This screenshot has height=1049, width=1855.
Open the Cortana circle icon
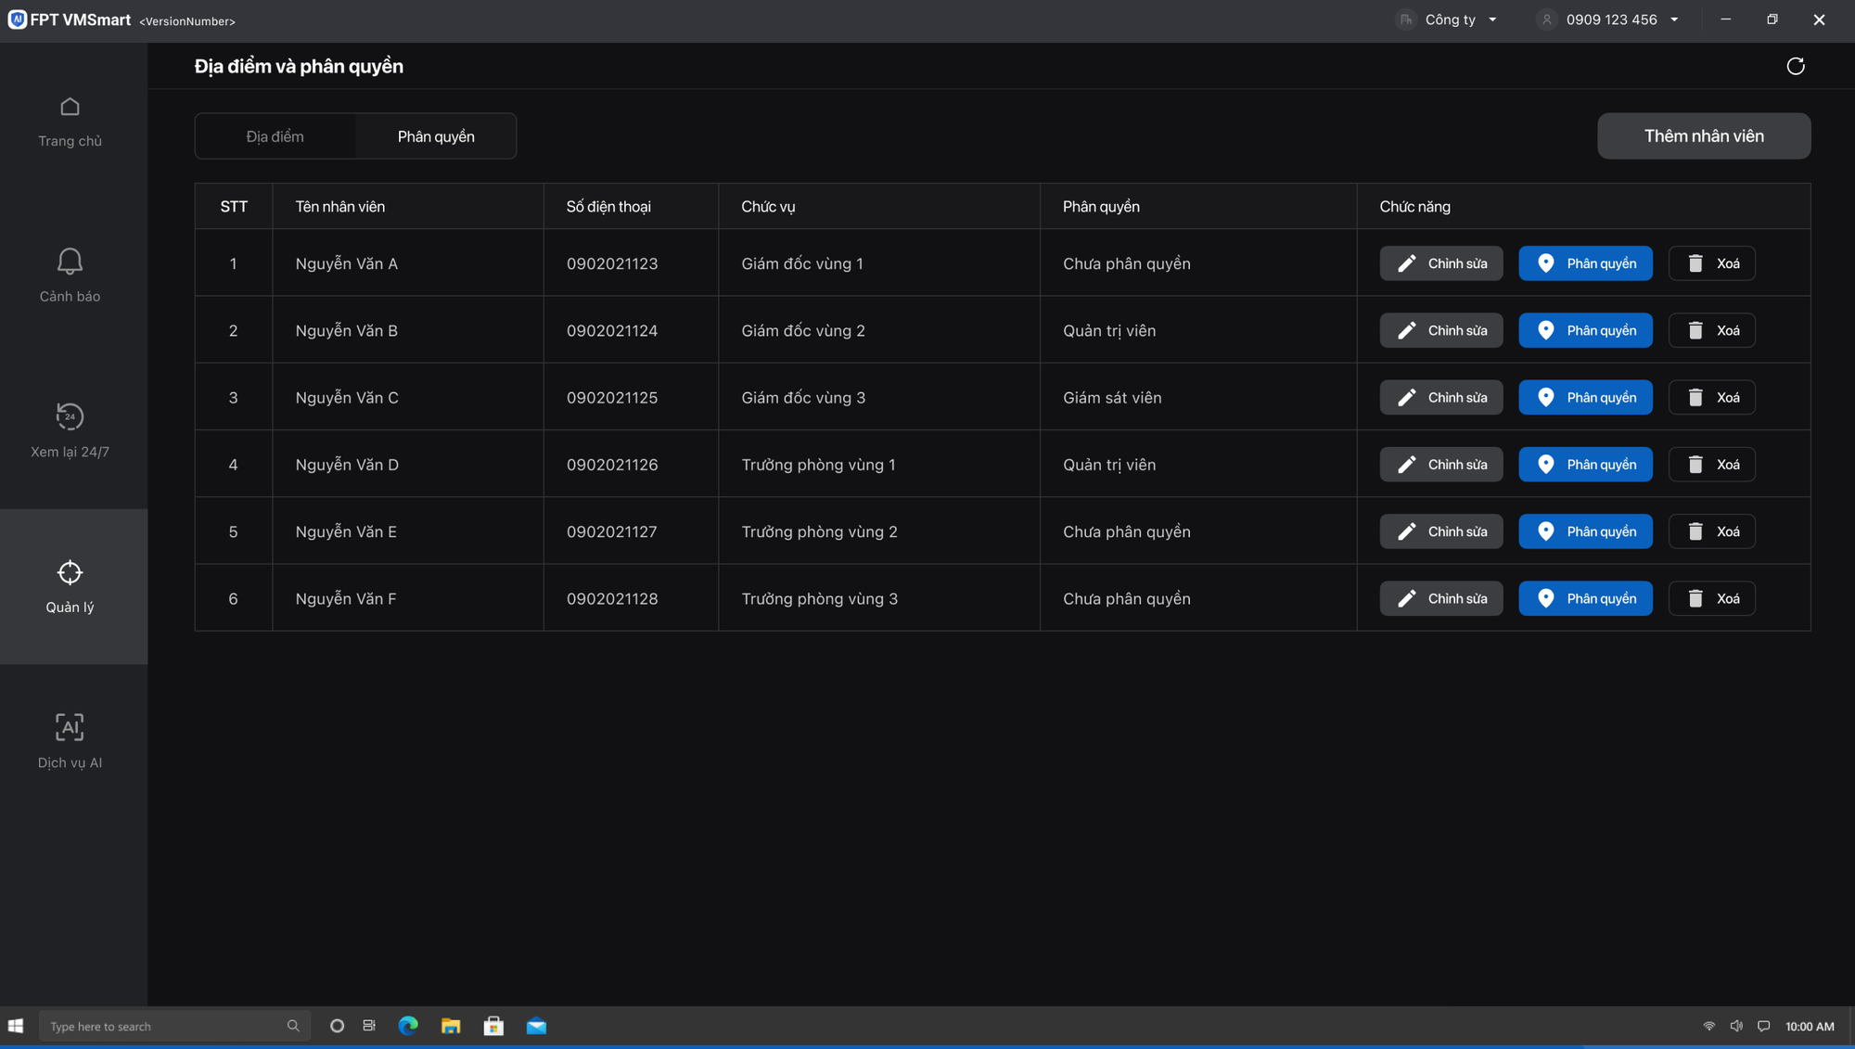[337, 1026]
